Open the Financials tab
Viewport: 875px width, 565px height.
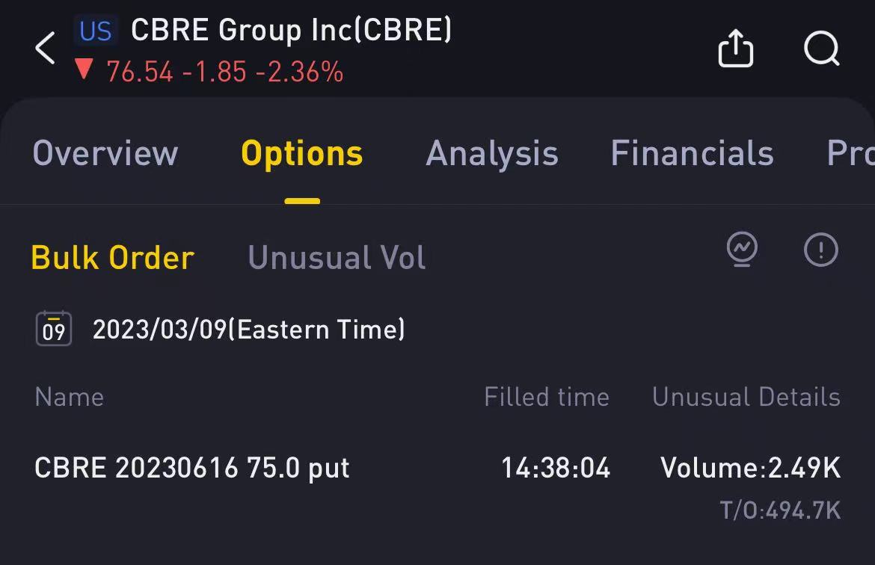(x=692, y=153)
